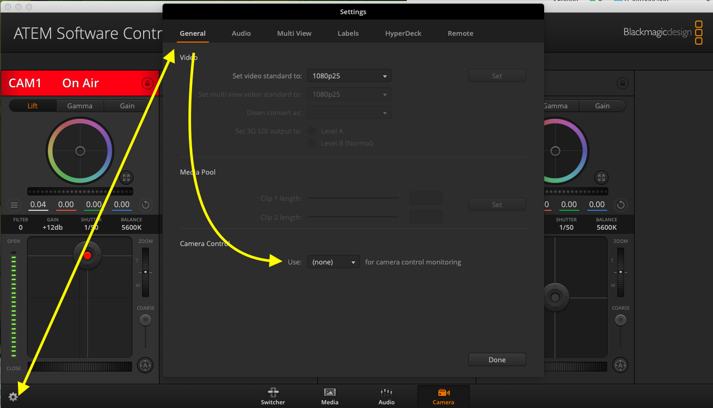713x408 pixels.
Task: Trigger CAM1 auto focus button
Action: tap(145, 364)
